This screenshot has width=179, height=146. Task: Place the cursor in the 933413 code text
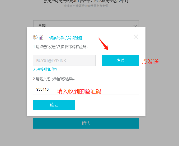click(43, 89)
